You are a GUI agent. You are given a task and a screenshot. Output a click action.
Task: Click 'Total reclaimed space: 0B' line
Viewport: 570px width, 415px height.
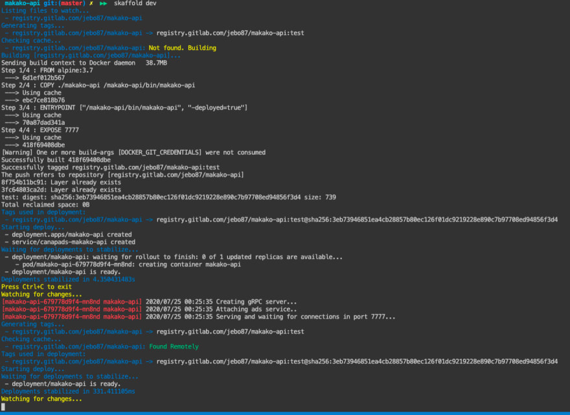pos(45,205)
